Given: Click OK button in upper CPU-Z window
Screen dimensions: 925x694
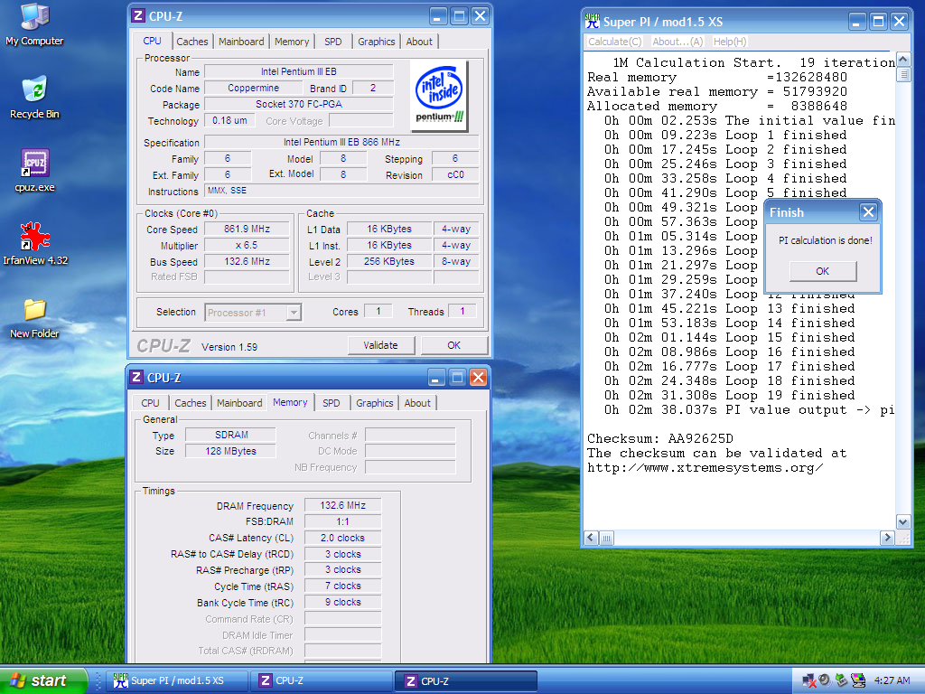Looking at the screenshot, I should [453, 345].
